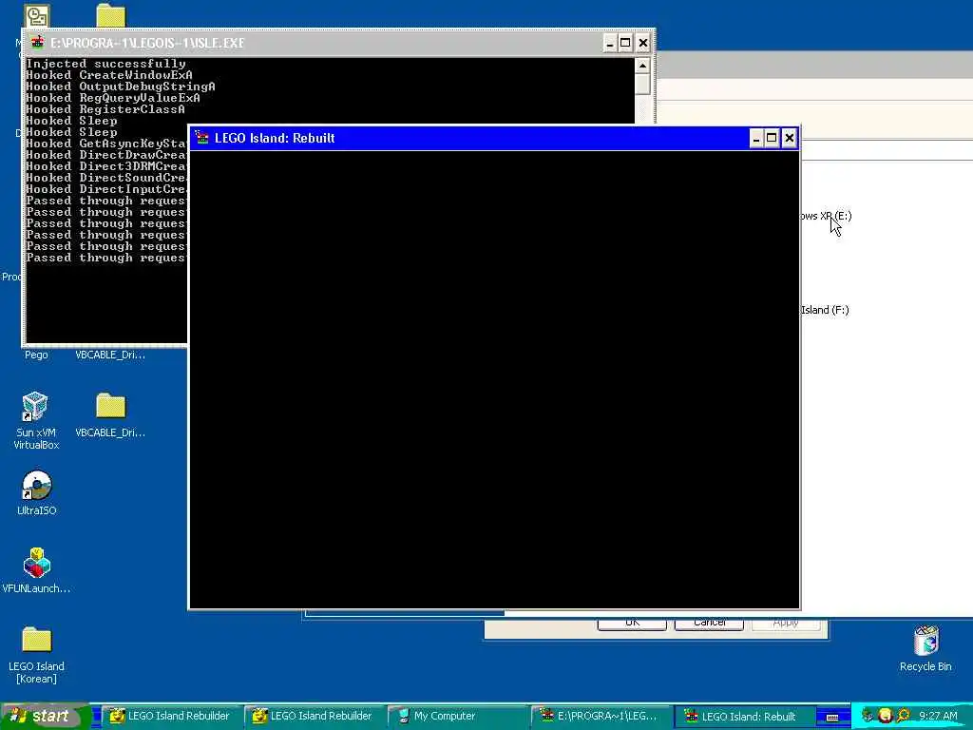Click the 'Injected successfully' console line
The width and height of the screenshot is (973, 730).
click(106, 64)
